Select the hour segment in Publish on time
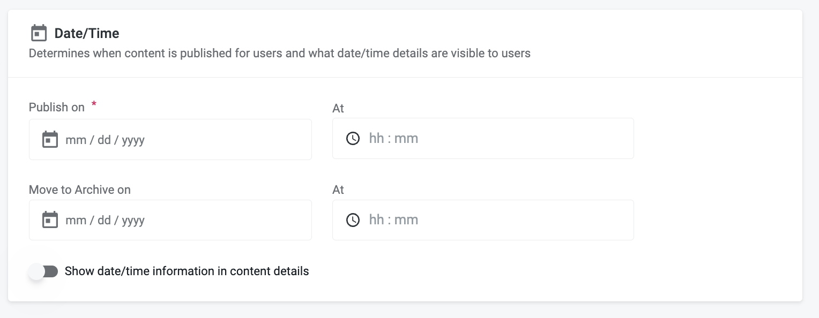 (x=376, y=139)
